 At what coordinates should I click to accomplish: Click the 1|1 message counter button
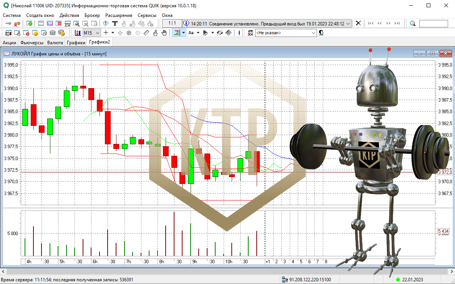[172, 23]
